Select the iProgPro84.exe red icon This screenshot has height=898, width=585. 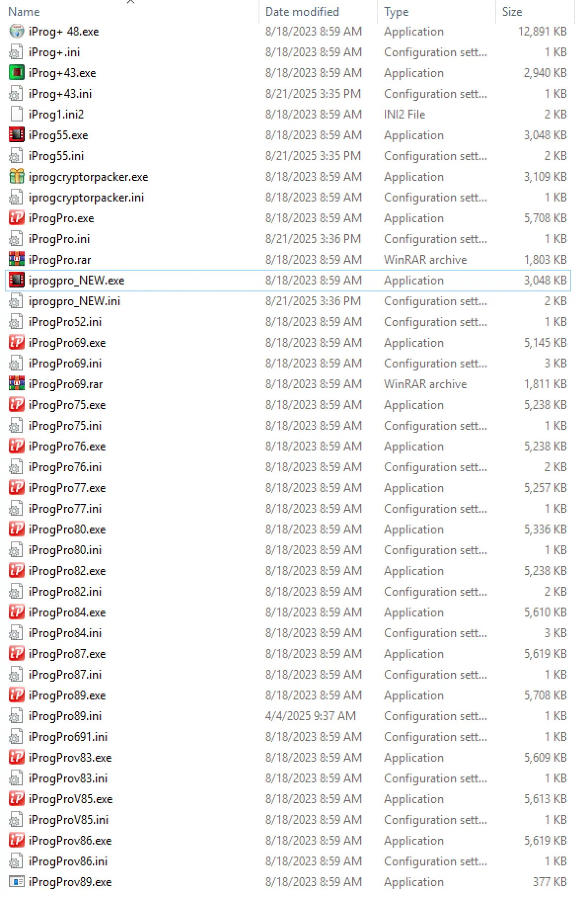[16, 612]
